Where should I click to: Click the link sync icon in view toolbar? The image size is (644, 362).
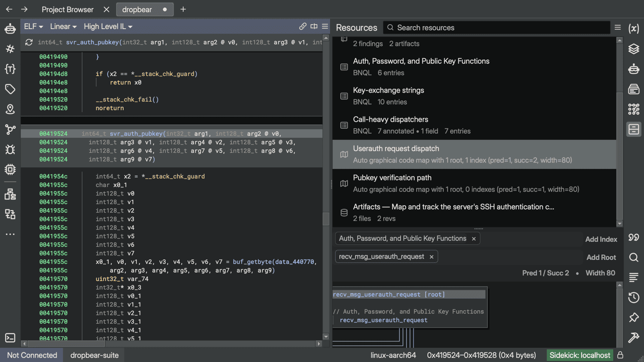[x=302, y=26]
